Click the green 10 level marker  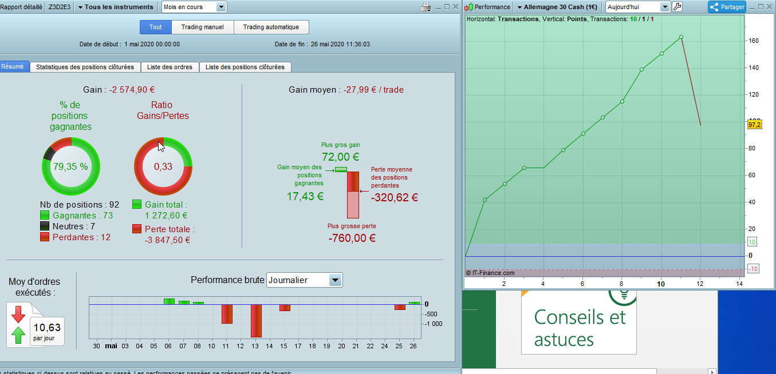pos(753,242)
